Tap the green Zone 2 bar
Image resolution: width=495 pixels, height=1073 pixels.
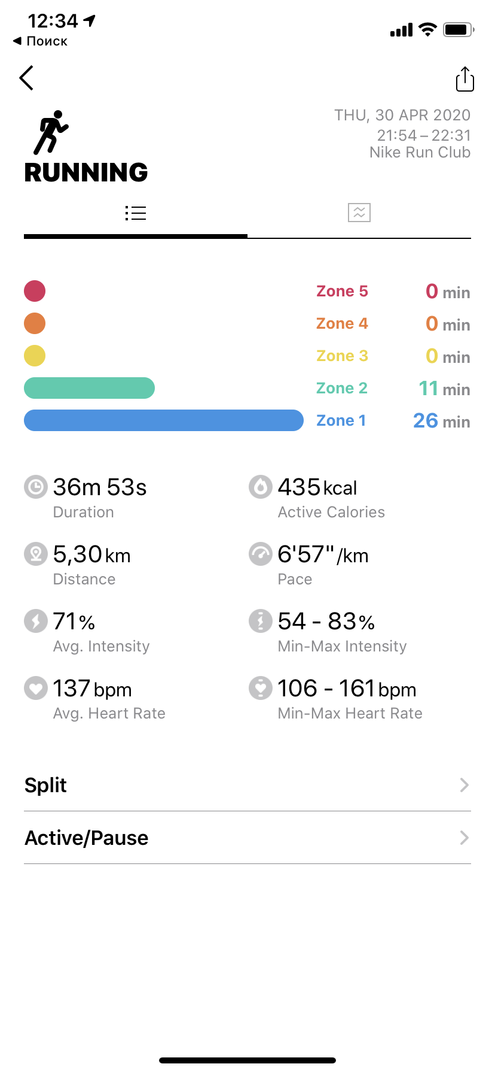point(89,388)
